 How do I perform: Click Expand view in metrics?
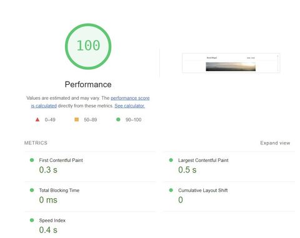[x=275, y=143]
